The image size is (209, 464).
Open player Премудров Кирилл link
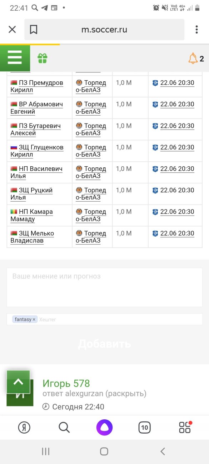[x=37, y=86]
